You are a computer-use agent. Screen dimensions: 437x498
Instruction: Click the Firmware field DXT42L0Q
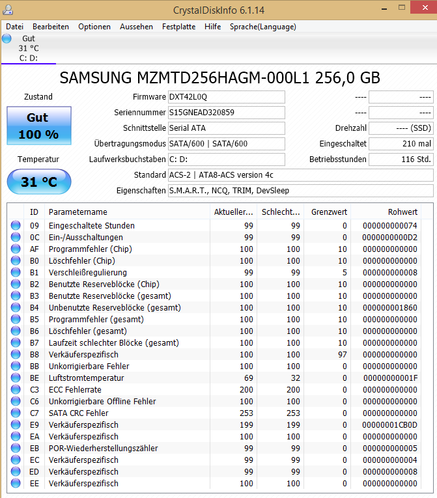pyautogui.click(x=226, y=97)
